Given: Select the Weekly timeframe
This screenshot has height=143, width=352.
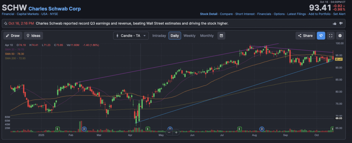Looking at the screenshot, I should [x=189, y=36].
